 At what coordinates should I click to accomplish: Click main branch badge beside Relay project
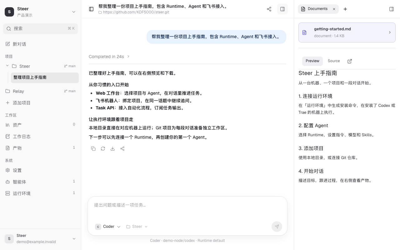[70, 91]
